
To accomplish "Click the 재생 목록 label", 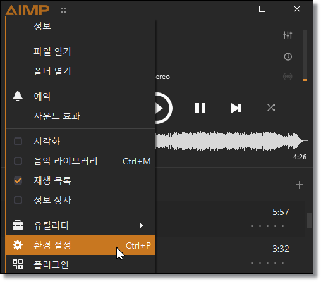I will click(x=52, y=181).
